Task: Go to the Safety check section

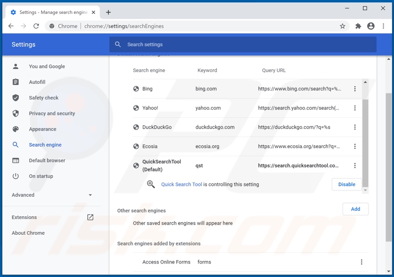Action: point(43,97)
